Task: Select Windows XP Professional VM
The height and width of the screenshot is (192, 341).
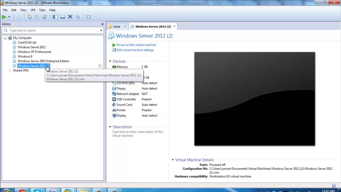Action: (34, 52)
